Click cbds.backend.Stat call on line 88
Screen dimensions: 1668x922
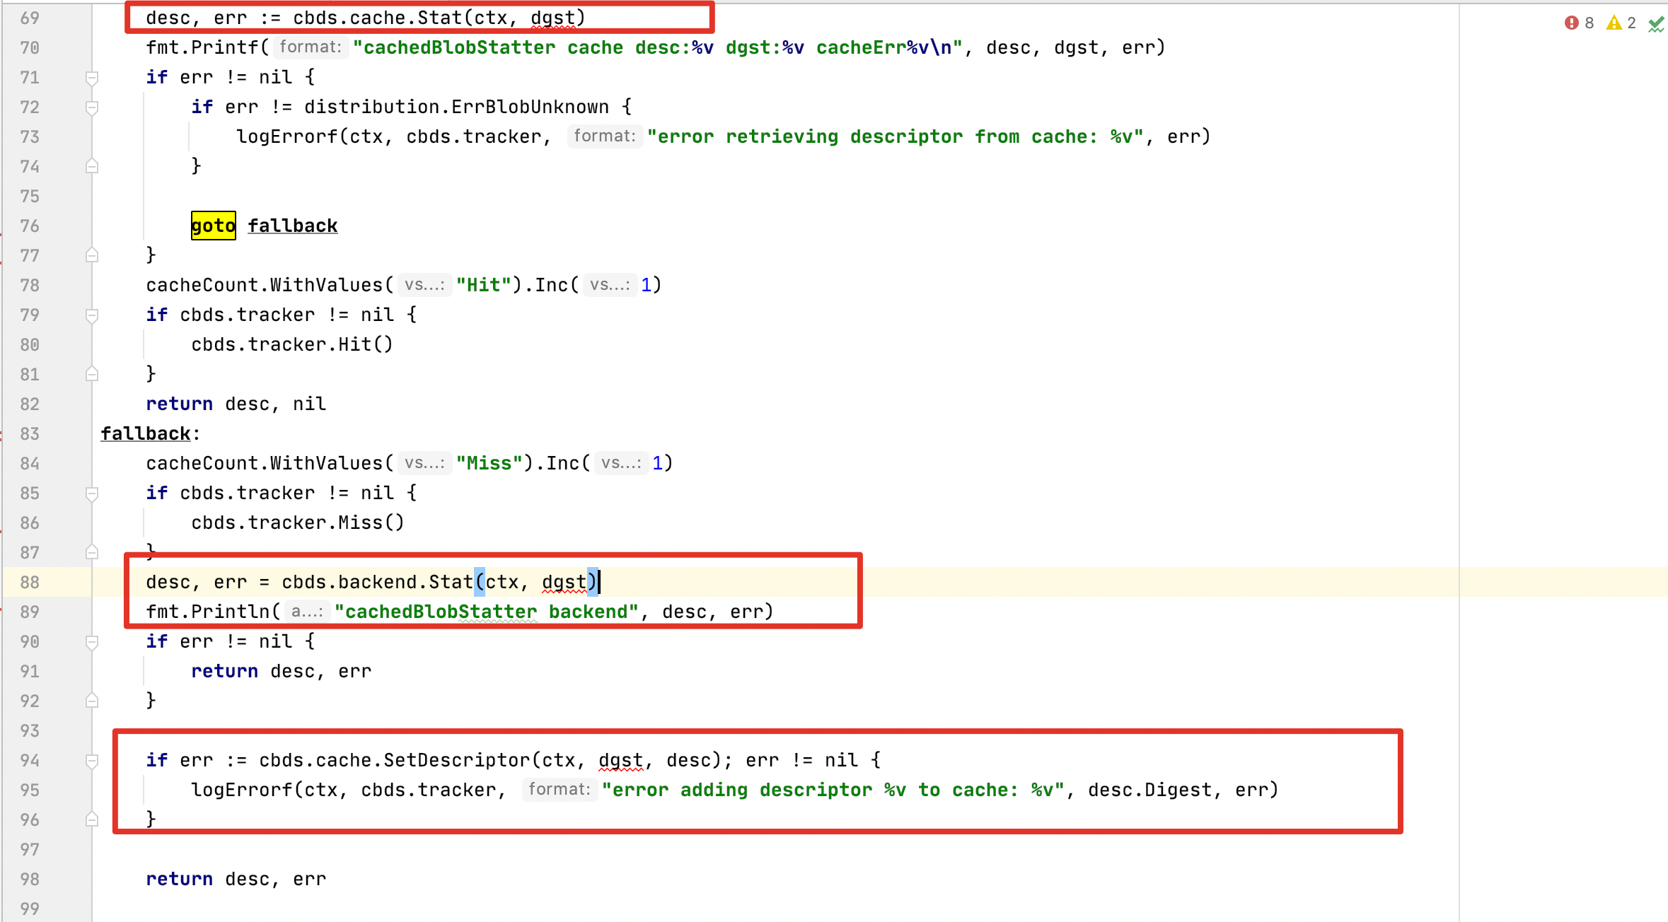pos(439,582)
